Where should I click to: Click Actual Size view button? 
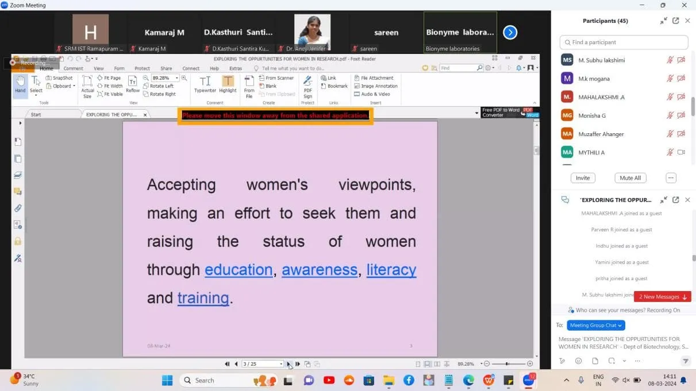coord(87,87)
